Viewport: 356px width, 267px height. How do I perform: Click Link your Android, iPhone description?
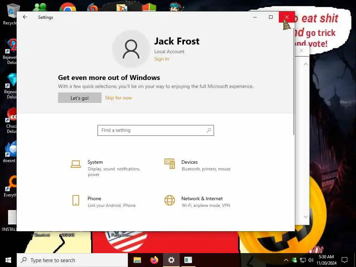point(112,205)
